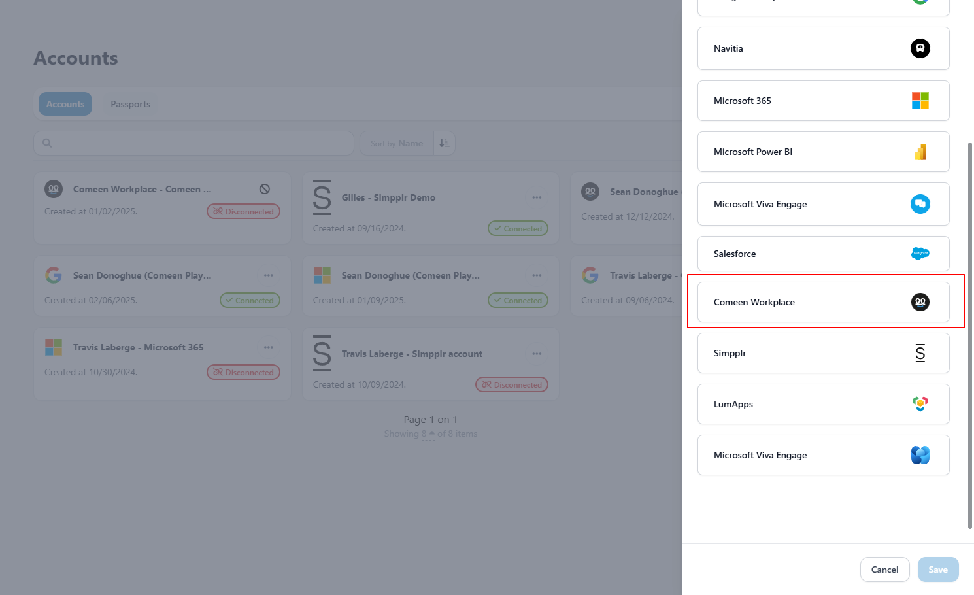Click Created at 09/16/2024 text

[360, 228]
